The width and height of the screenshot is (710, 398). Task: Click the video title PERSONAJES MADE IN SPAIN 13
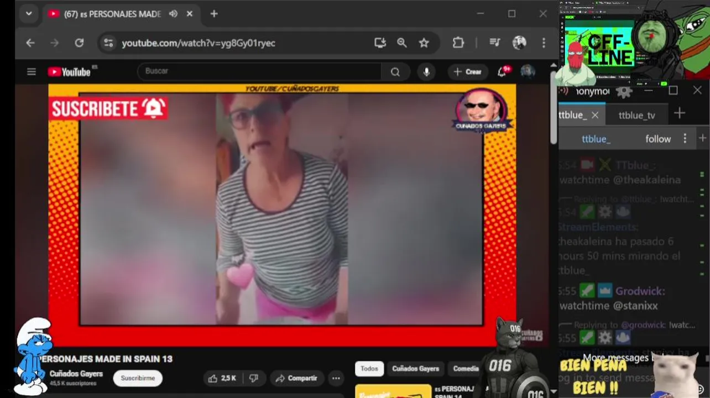click(x=105, y=359)
